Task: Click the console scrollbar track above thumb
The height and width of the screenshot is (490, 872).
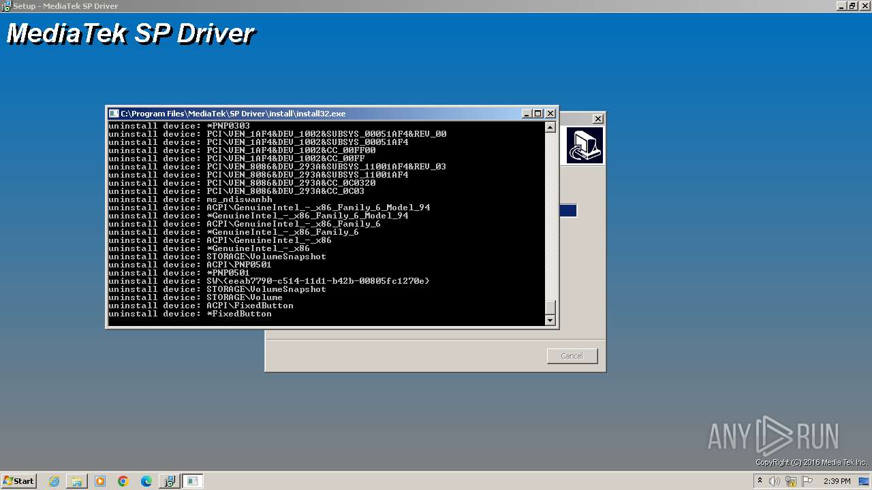Action: point(550,216)
